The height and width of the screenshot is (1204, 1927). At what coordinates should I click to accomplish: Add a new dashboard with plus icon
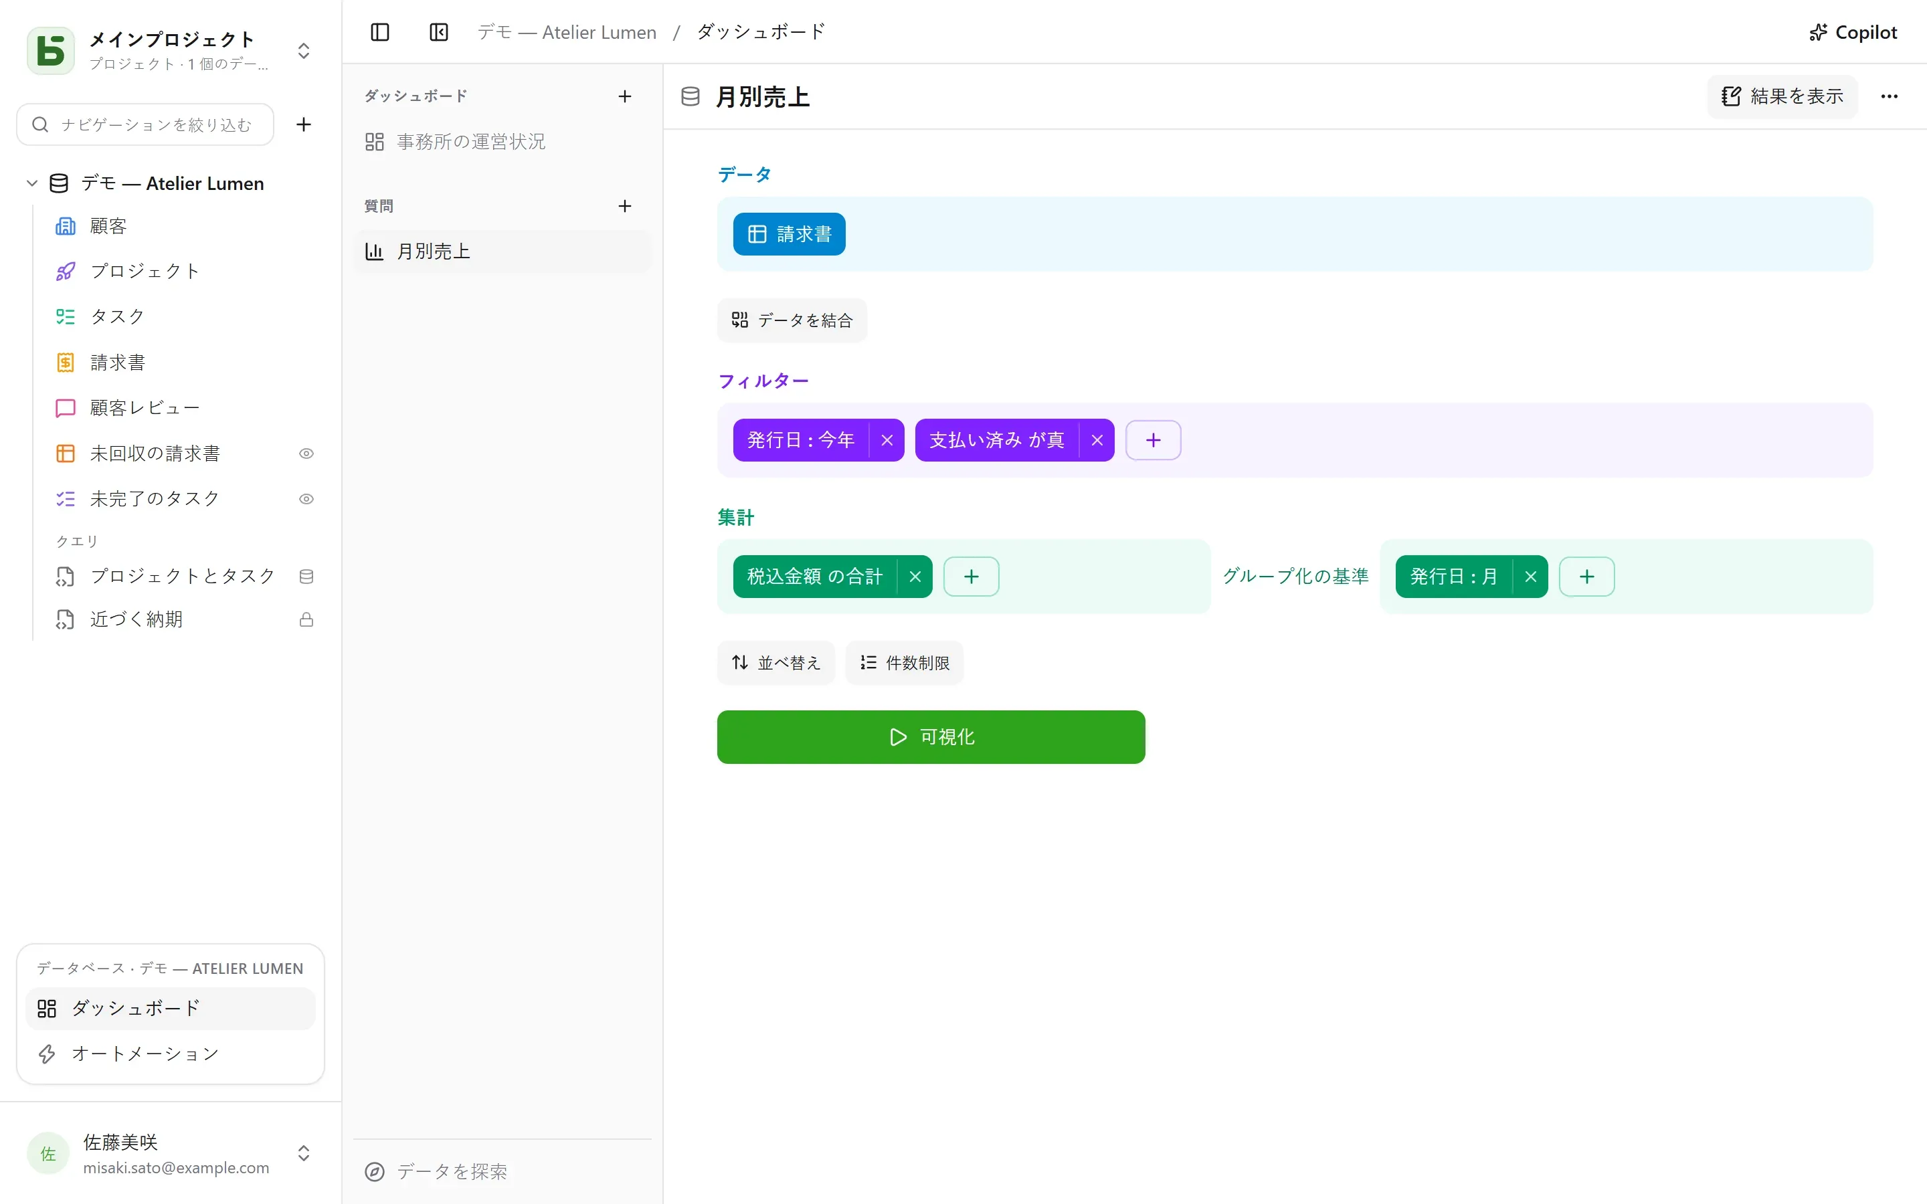(x=625, y=96)
